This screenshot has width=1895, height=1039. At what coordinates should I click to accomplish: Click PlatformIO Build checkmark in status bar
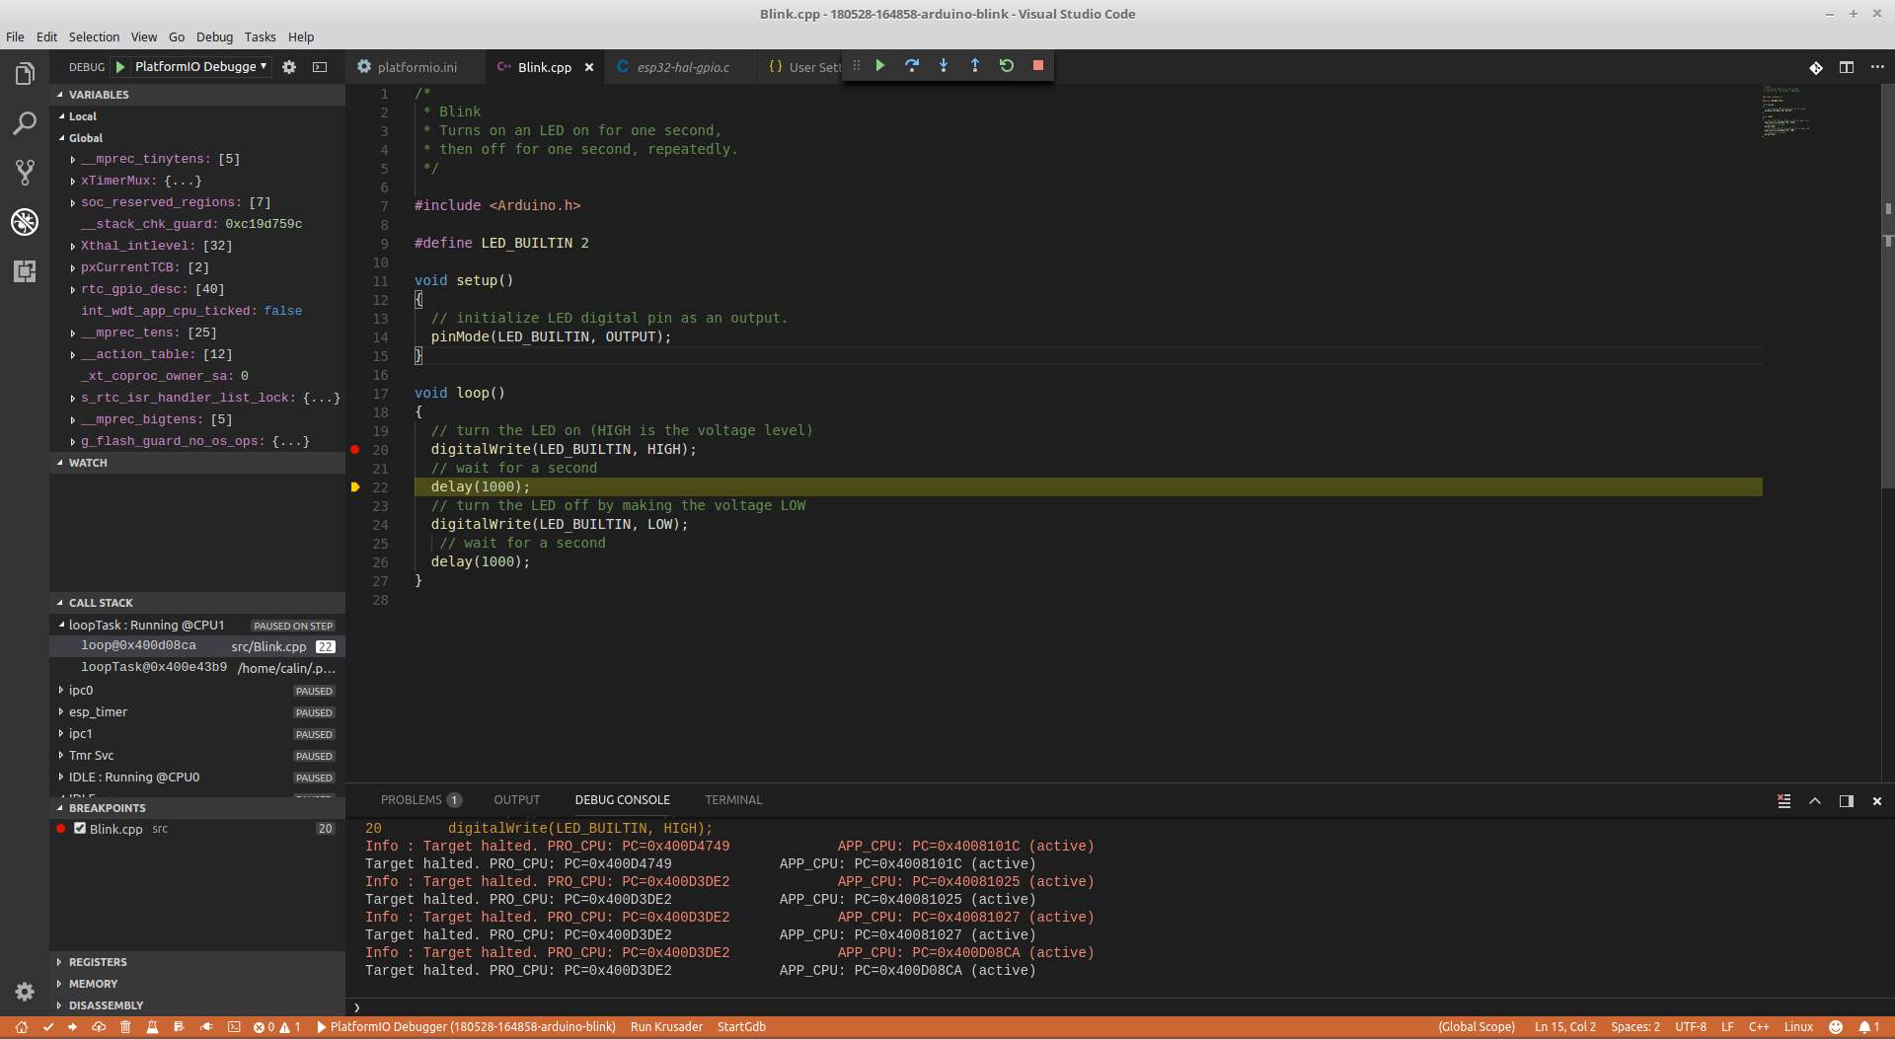click(x=48, y=1027)
